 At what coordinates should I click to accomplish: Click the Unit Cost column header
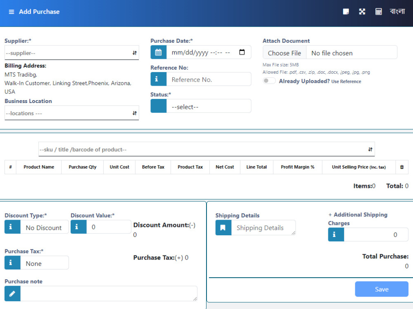[119, 167]
